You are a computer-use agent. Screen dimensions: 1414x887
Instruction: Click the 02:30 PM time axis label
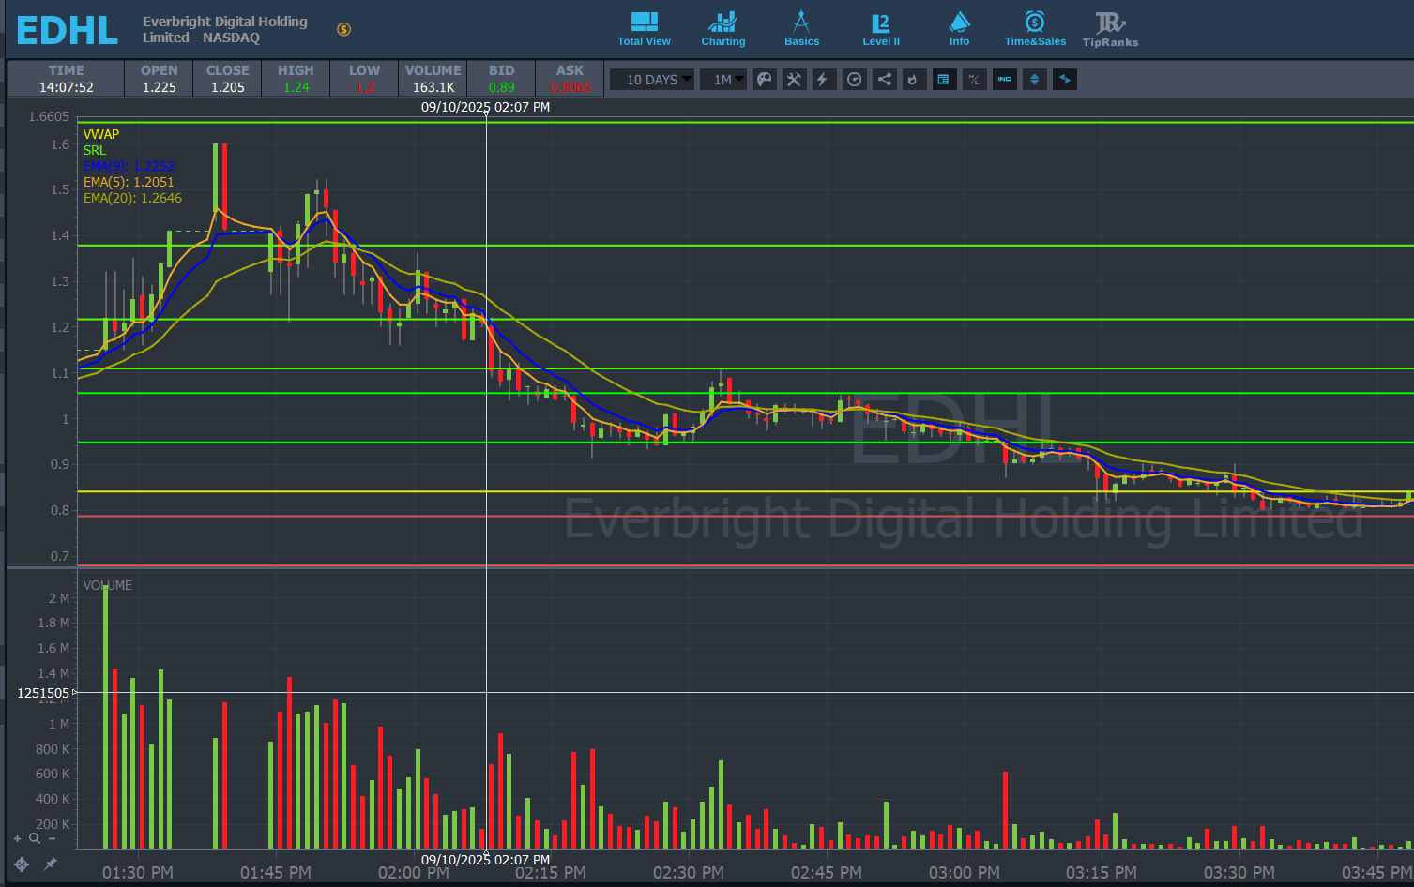[689, 873]
